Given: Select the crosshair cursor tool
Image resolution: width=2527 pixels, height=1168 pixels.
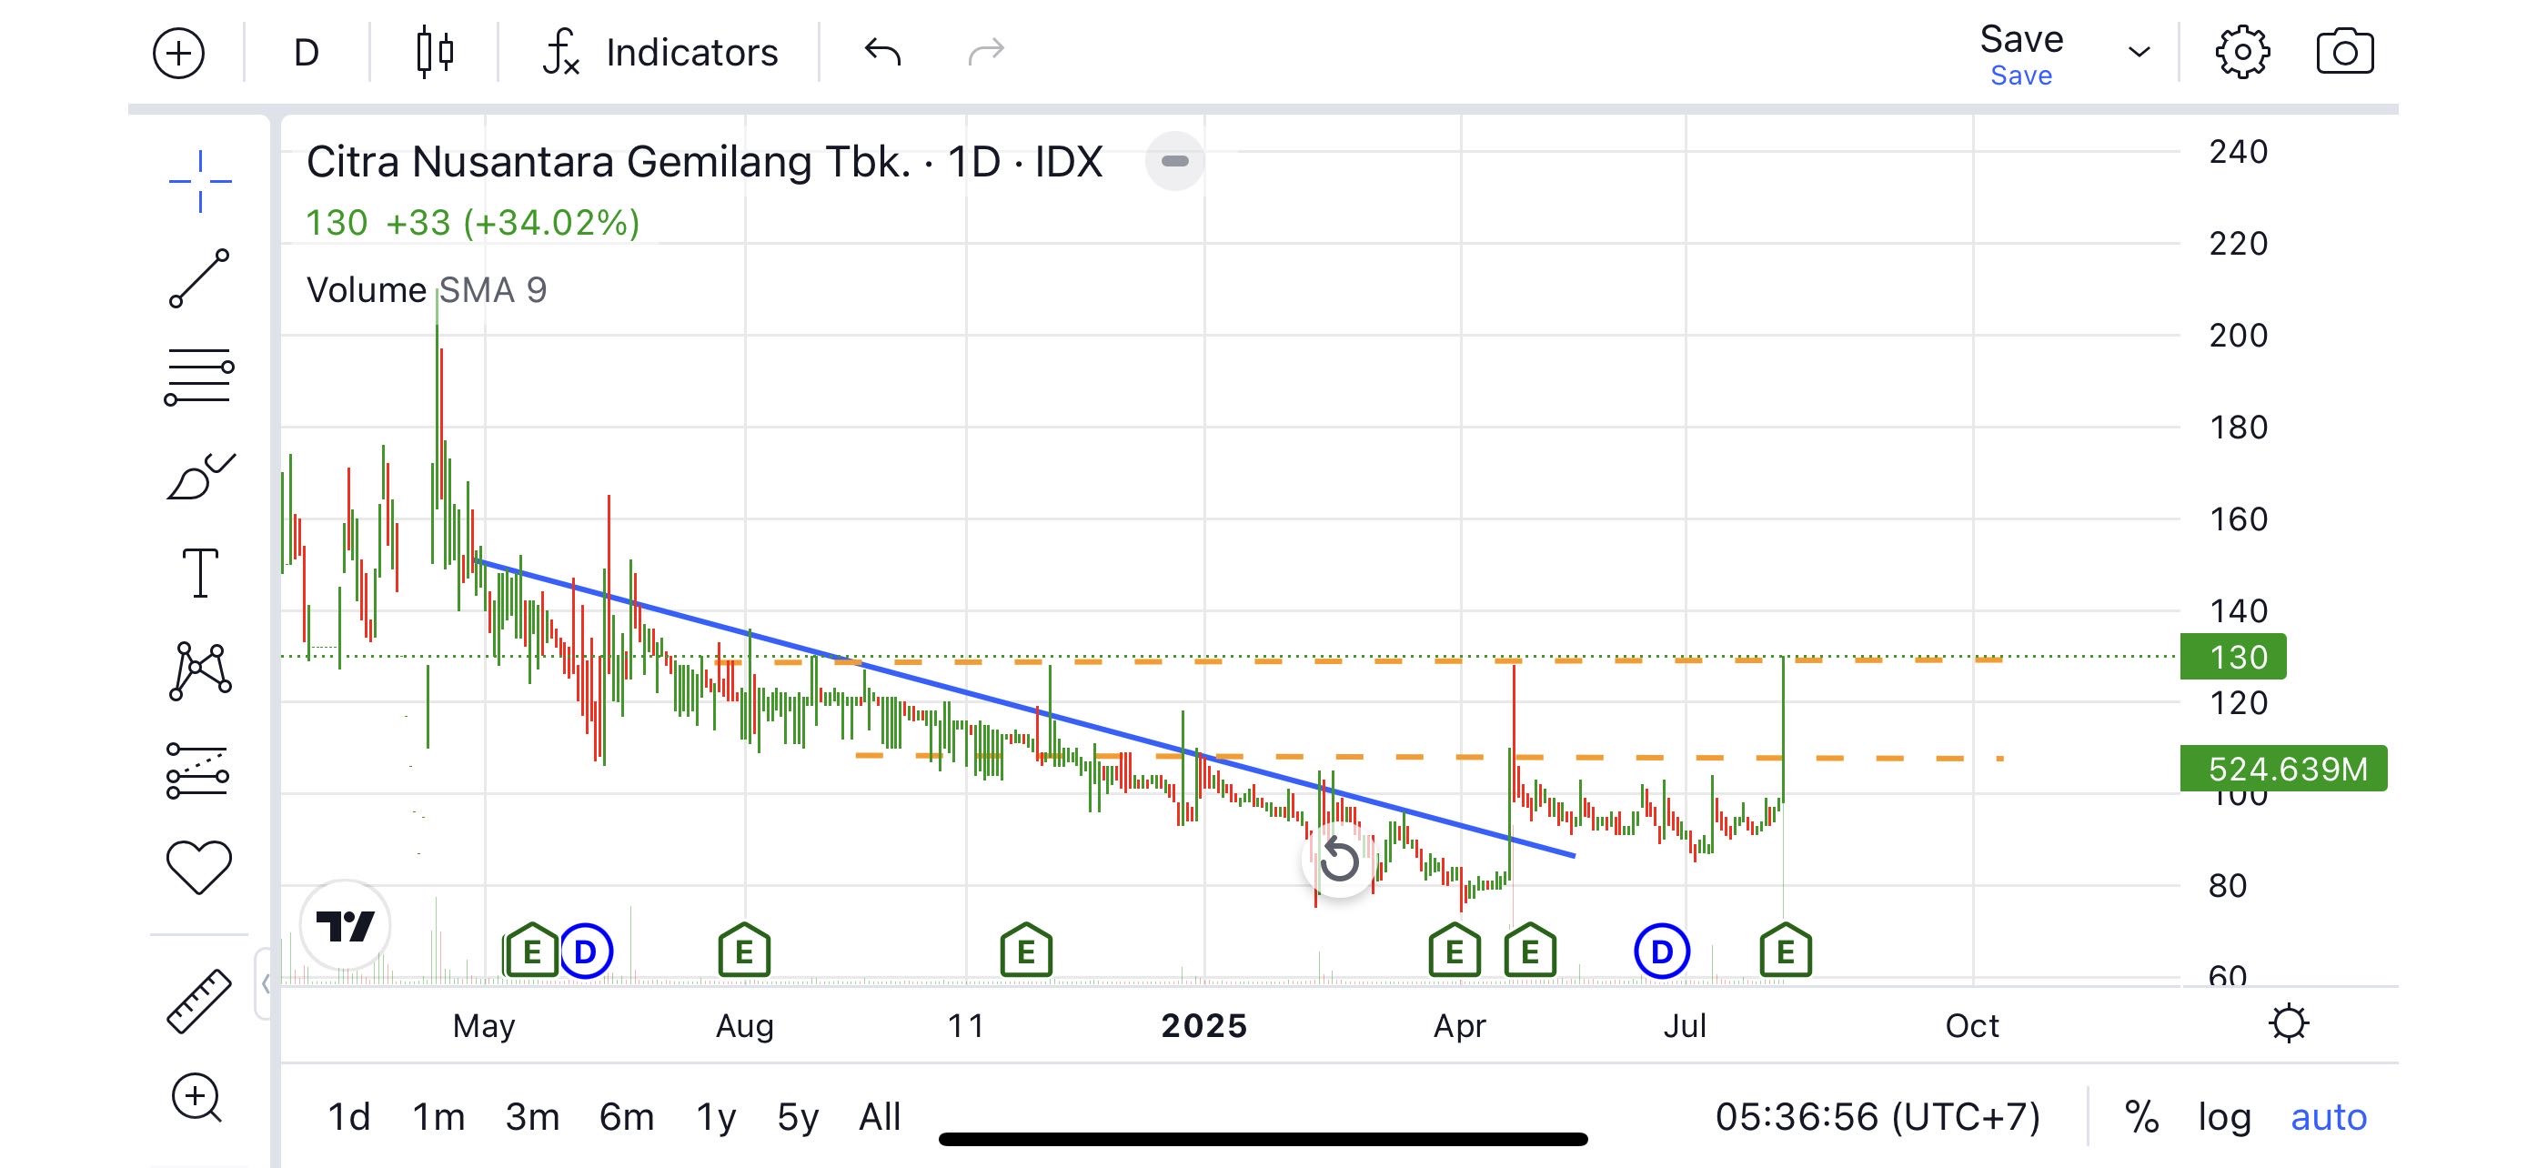Looking at the screenshot, I should click(200, 181).
